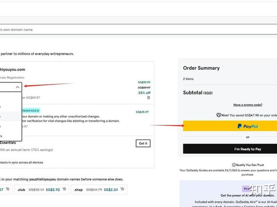277x207 pixels.
Task: Collapse the registration term dropdown
Action: [x=18, y=87]
